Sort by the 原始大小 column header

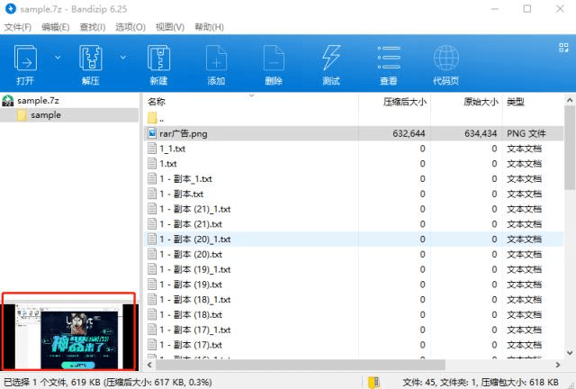point(481,102)
